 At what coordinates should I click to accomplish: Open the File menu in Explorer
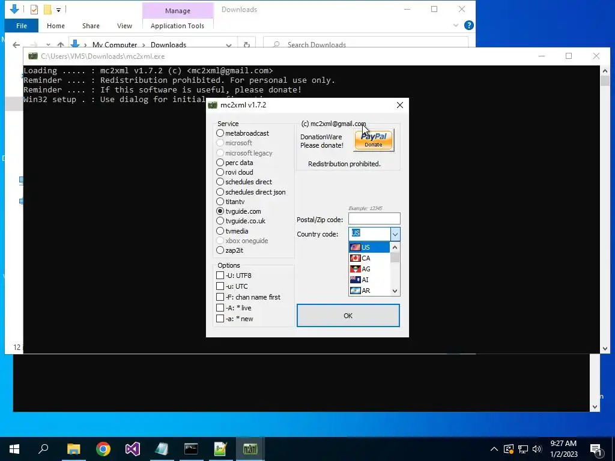tap(22, 25)
